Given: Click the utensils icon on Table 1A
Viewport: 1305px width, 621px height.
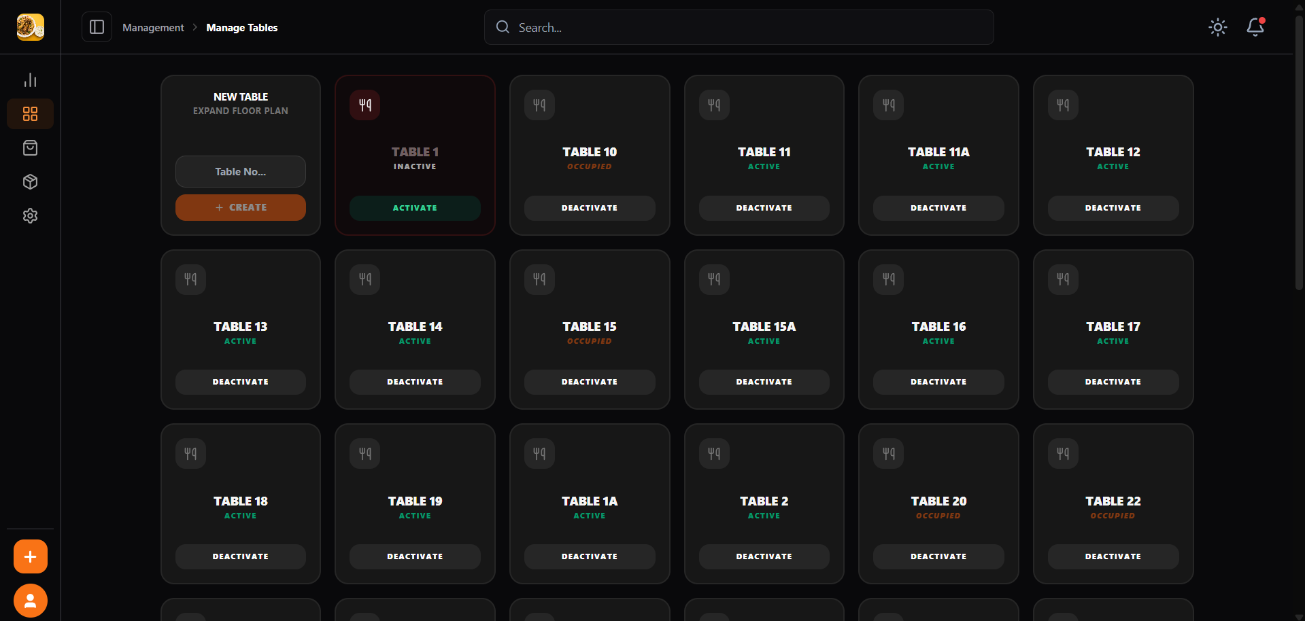Looking at the screenshot, I should tap(539, 454).
